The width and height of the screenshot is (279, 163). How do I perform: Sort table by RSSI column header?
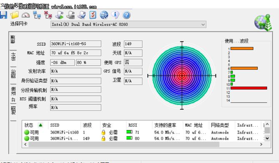point(139,125)
